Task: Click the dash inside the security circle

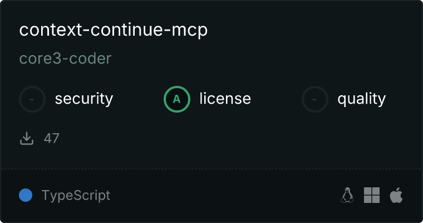Action: click(32, 99)
